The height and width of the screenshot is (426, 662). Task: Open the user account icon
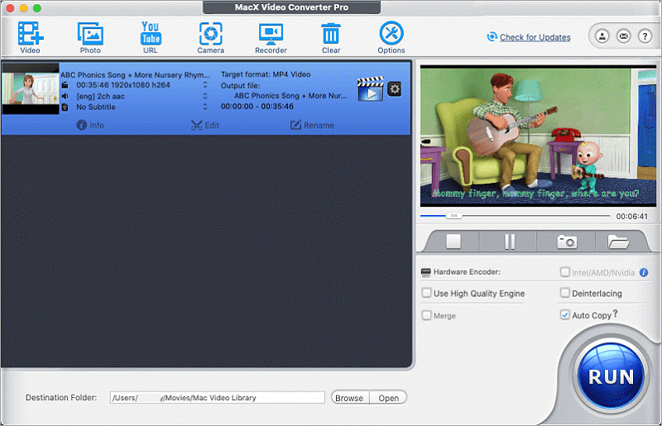click(602, 36)
